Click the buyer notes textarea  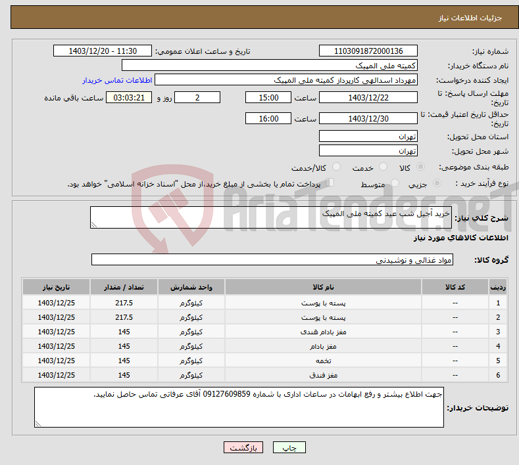(x=239, y=407)
